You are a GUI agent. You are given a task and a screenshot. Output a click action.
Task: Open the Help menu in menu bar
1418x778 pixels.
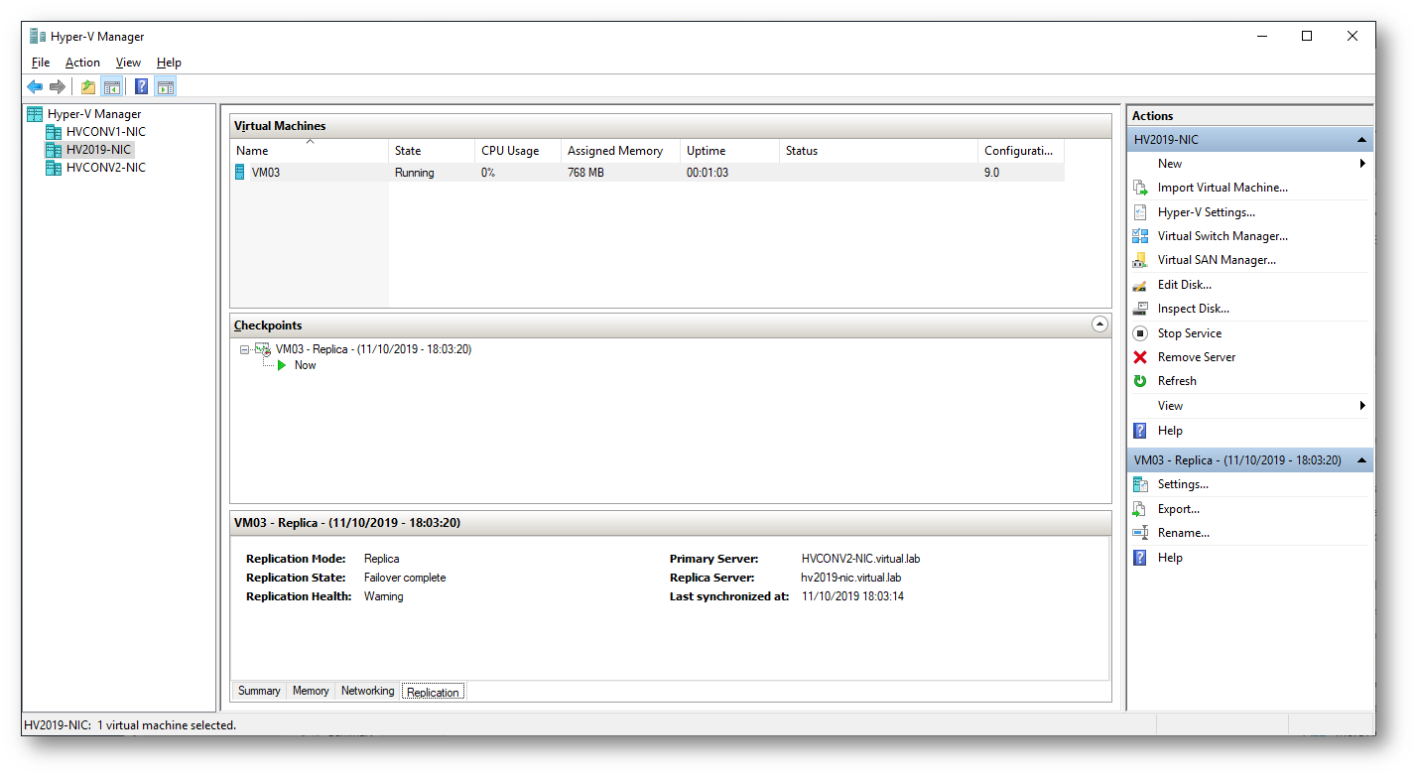pyautogui.click(x=169, y=63)
